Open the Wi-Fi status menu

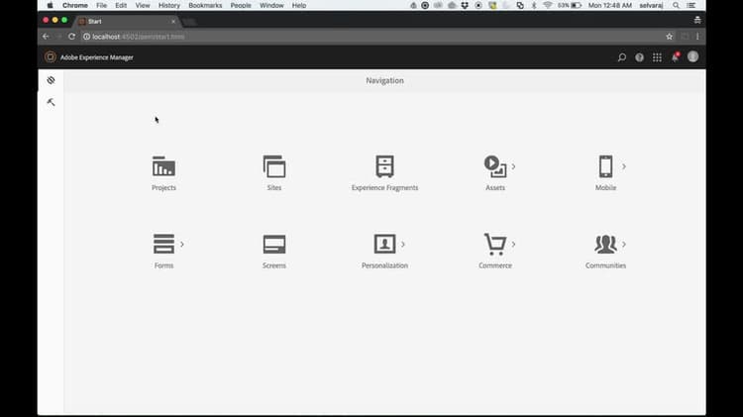click(x=547, y=5)
